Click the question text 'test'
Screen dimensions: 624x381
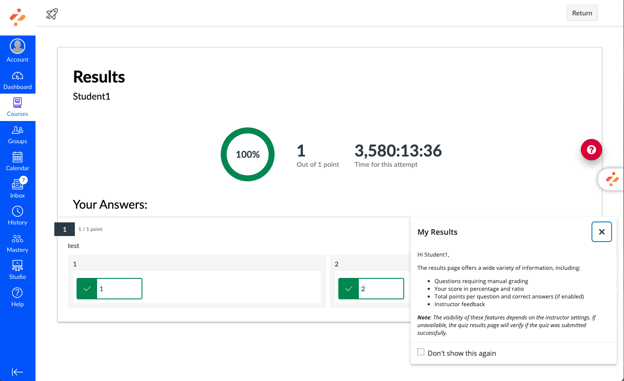click(x=74, y=246)
